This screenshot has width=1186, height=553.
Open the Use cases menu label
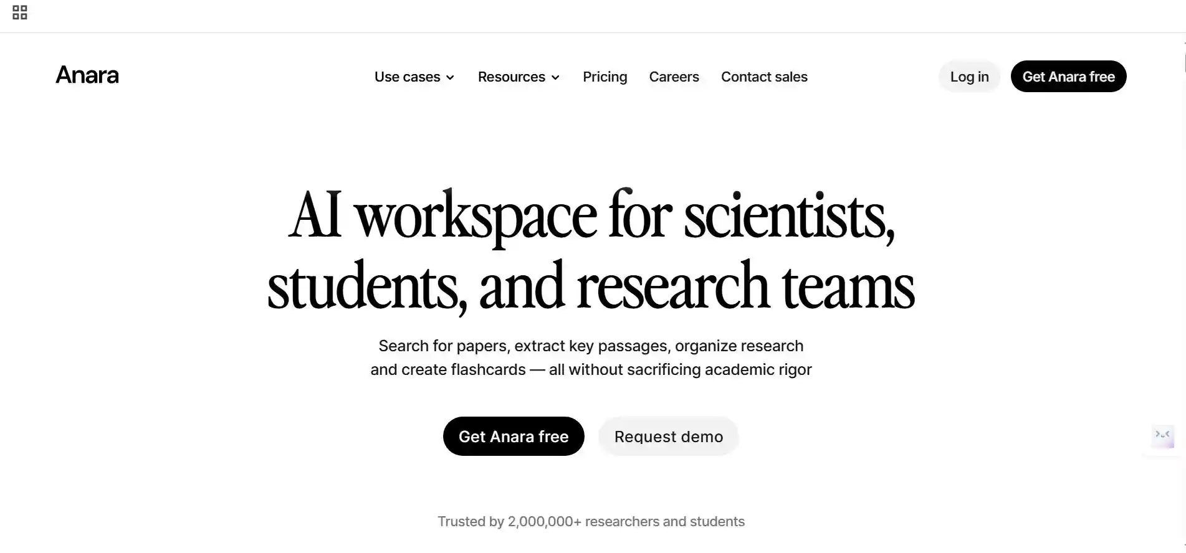coord(407,77)
